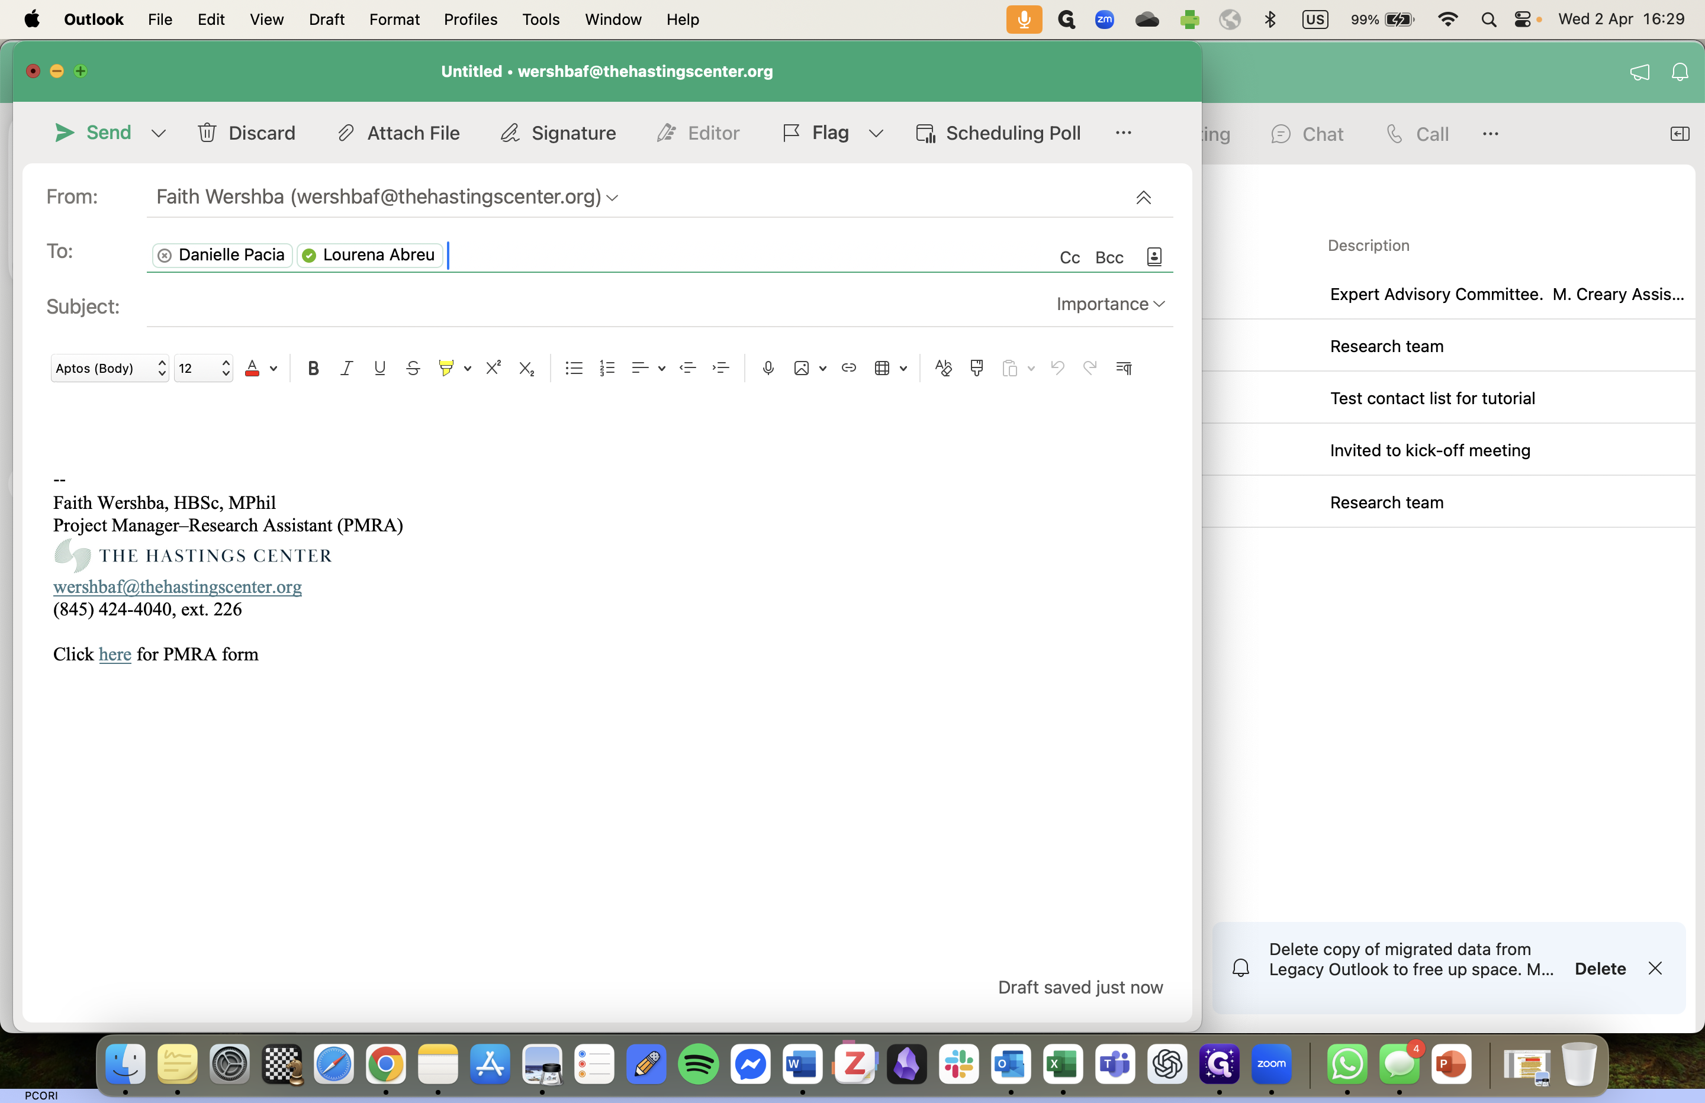Start dictation with microphone icon
The height and width of the screenshot is (1103, 1705).
point(768,368)
